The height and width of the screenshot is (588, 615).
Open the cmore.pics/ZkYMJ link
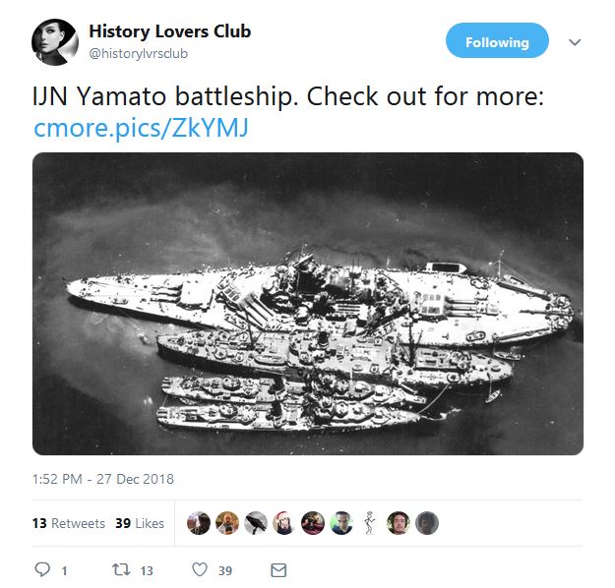point(141,128)
